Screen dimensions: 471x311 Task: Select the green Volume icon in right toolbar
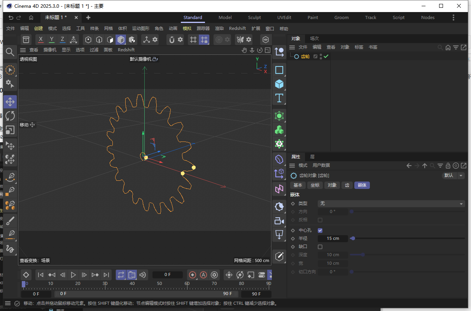[279, 129]
